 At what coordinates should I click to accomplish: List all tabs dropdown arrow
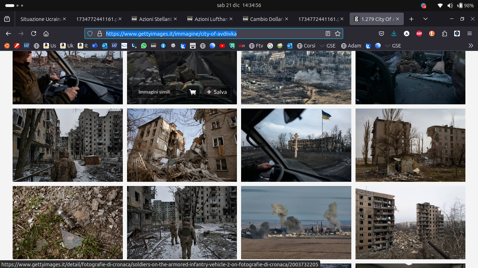coord(426,19)
